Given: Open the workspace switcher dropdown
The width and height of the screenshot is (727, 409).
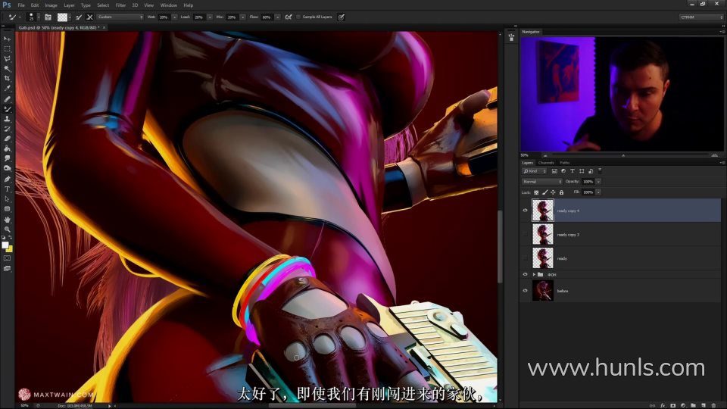Looking at the screenshot, I should (x=701, y=17).
